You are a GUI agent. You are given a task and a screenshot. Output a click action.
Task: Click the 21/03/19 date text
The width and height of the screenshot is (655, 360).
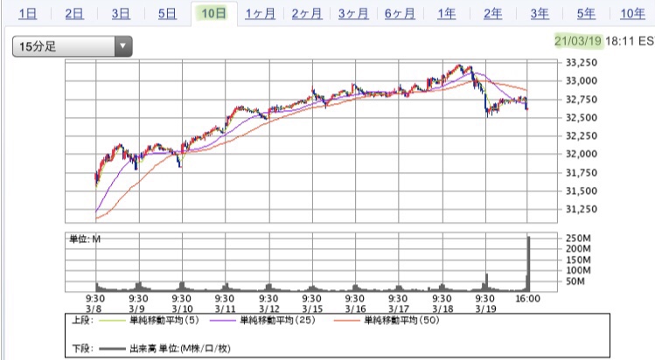point(578,41)
